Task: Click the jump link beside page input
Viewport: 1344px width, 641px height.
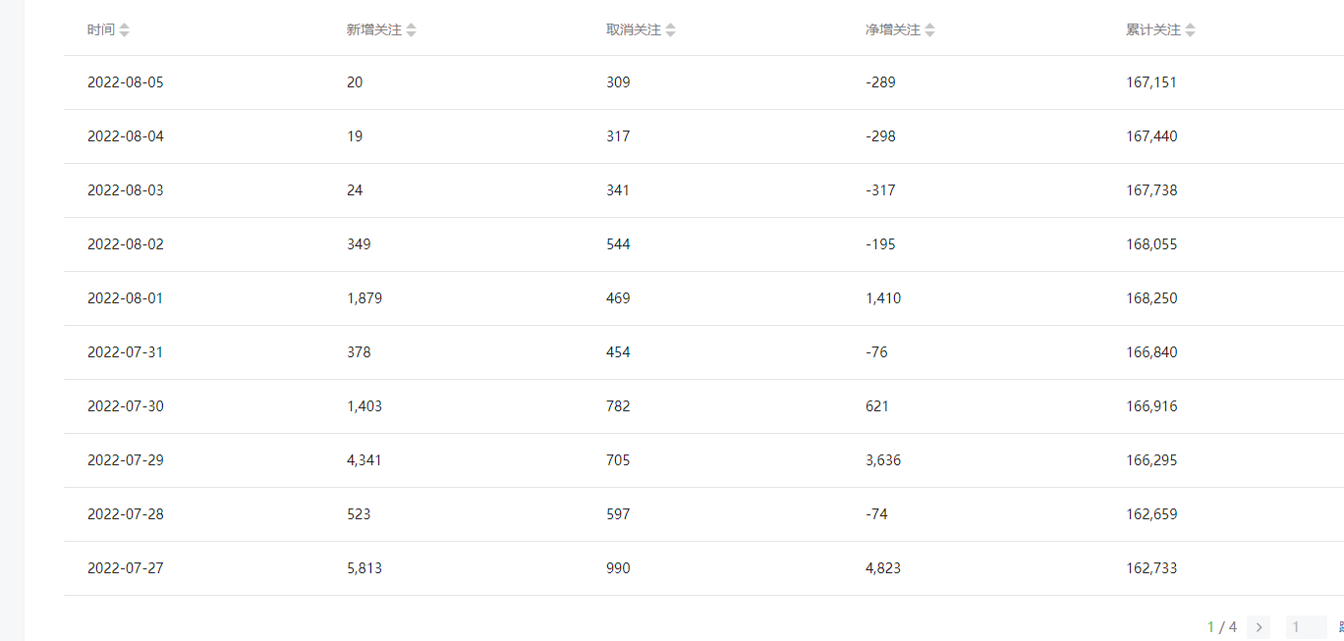Action: [x=1339, y=627]
